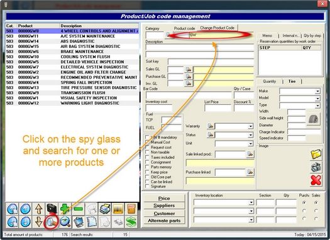Screen dimensions: 330x240
Task: Open the Purchase GL lookup icon
Action: point(189,77)
